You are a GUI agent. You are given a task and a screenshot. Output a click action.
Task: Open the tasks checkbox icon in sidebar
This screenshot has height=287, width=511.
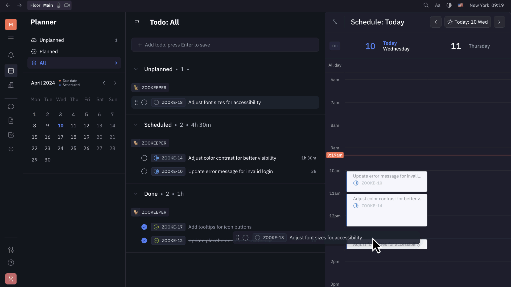[11, 135]
